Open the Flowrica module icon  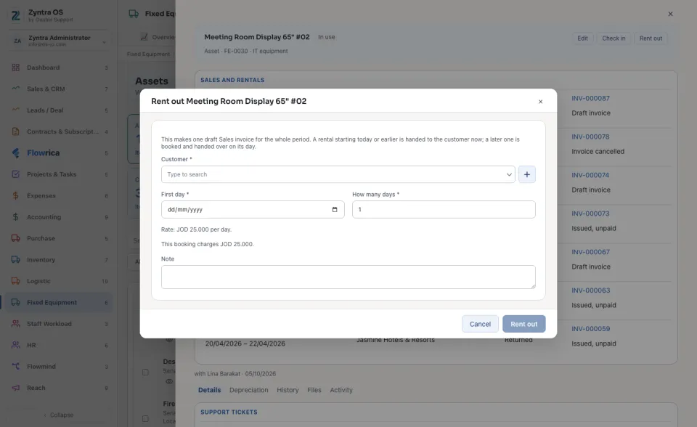pyautogui.click(x=15, y=153)
